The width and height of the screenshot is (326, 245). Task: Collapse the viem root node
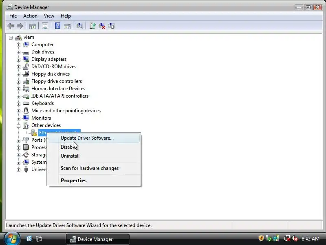coord(11,38)
